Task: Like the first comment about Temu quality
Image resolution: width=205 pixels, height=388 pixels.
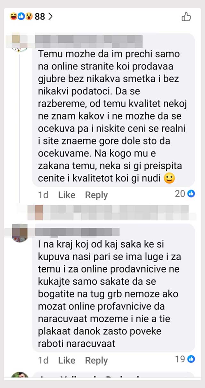Action: point(67,195)
